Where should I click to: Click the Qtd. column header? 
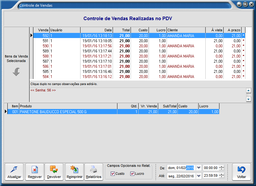128,106
